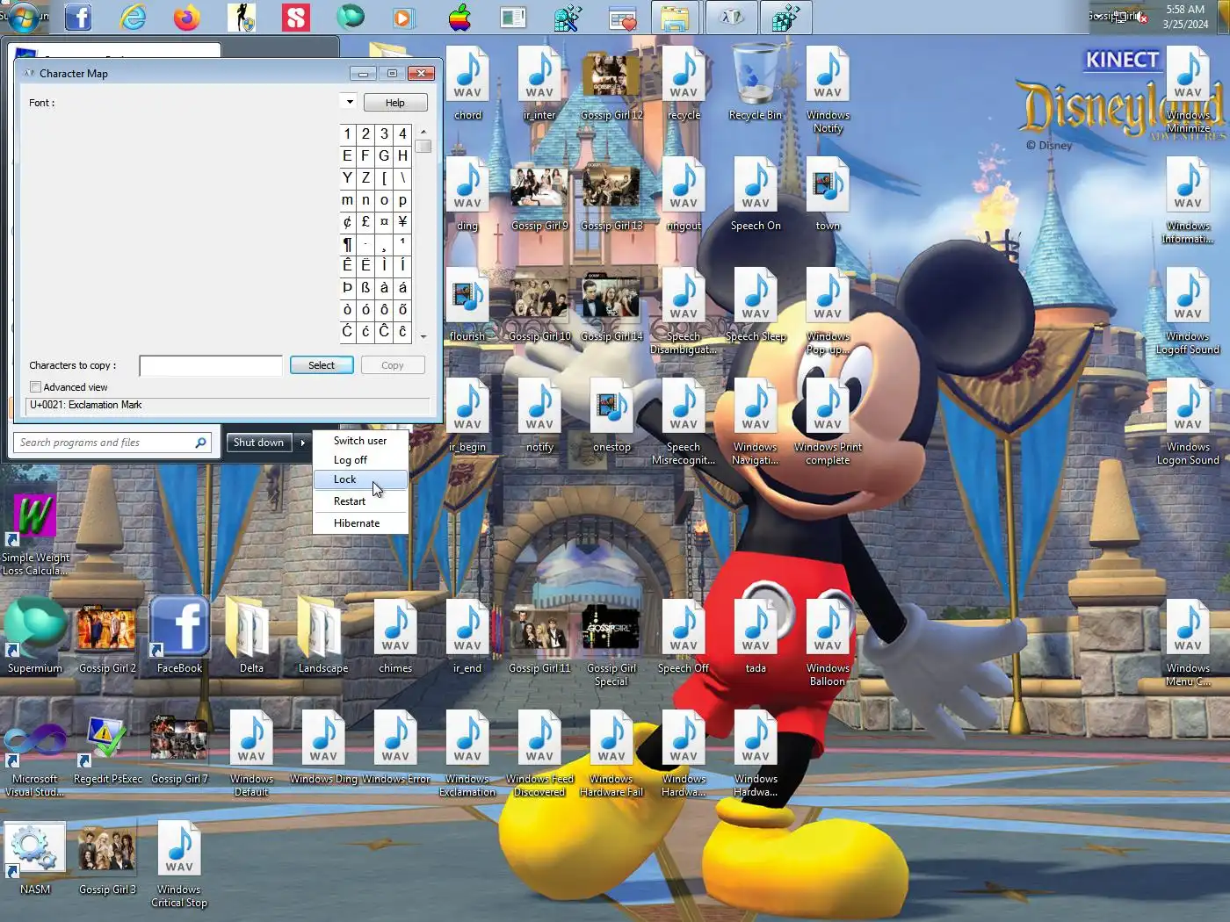The width and height of the screenshot is (1230, 922).
Task: Click the Apple logo taskbar icon
Action: click(x=459, y=17)
